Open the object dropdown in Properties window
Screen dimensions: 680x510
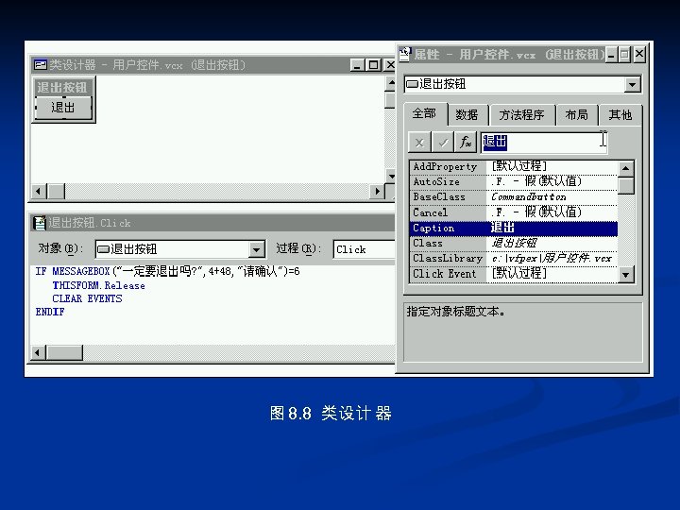[x=633, y=84]
